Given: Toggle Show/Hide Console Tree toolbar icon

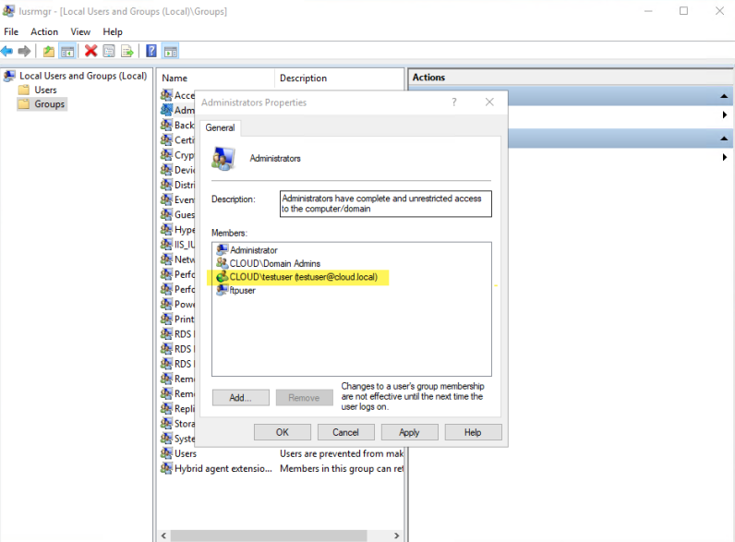Looking at the screenshot, I should [x=67, y=51].
